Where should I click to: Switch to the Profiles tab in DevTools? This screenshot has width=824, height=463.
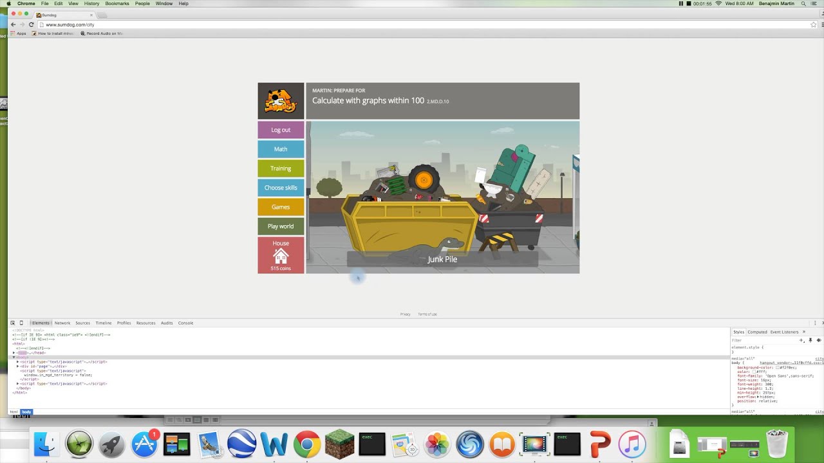click(x=124, y=323)
